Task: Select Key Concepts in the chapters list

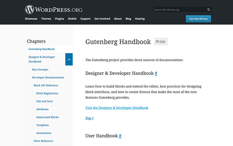Action: coord(40,70)
